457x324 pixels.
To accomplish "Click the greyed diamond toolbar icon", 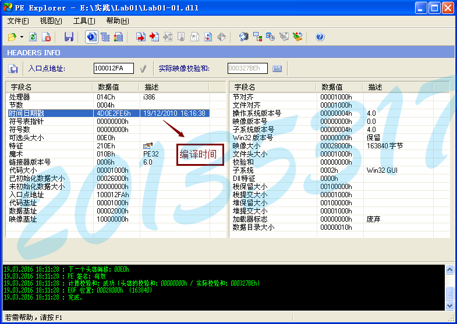I will (x=221, y=37).
